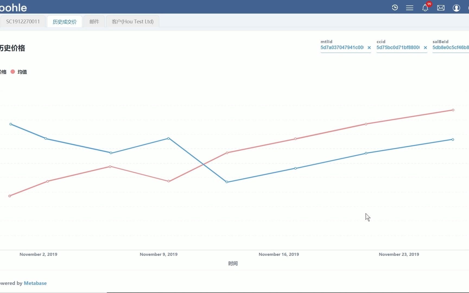Open the 邮件 tab
Screen dimensions: 469x293
point(94,21)
